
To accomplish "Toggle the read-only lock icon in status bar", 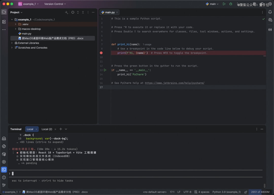I will (246, 192).
